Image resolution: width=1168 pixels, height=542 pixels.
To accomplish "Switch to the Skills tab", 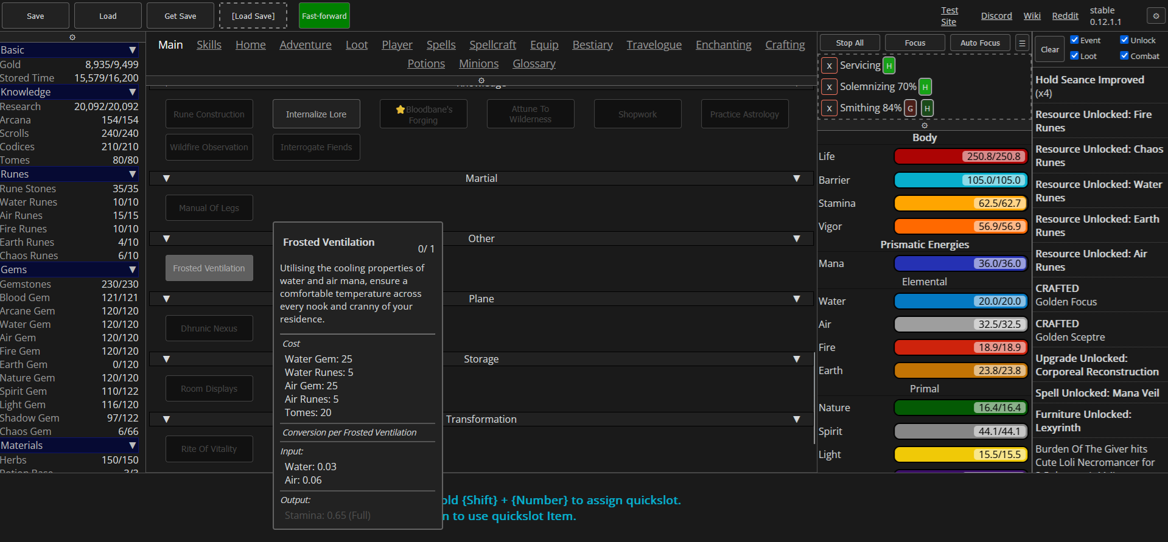I will click(209, 45).
